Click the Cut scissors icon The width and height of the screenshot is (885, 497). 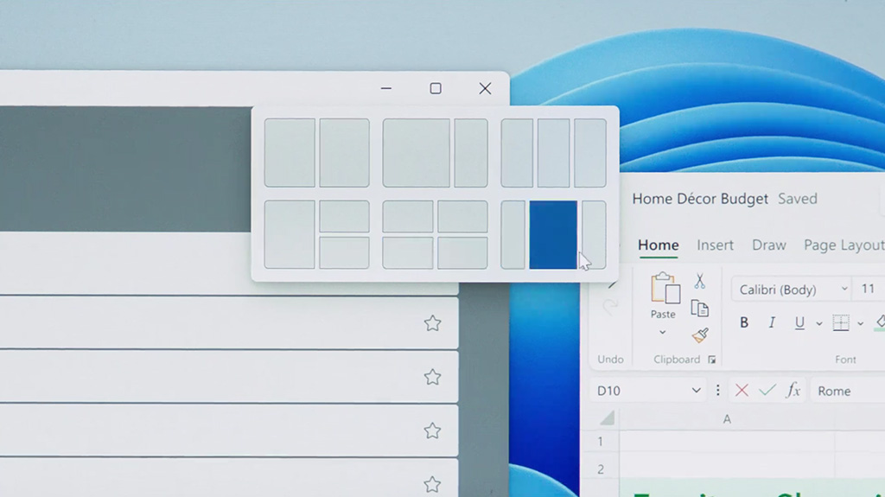click(700, 281)
